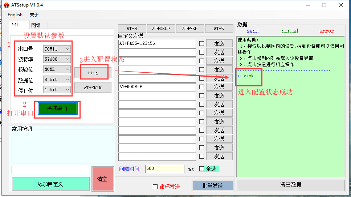This screenshot has height=197, width=351.
Task: Toggle the 全选 select-all checkbox
Action: coord(202,169)
